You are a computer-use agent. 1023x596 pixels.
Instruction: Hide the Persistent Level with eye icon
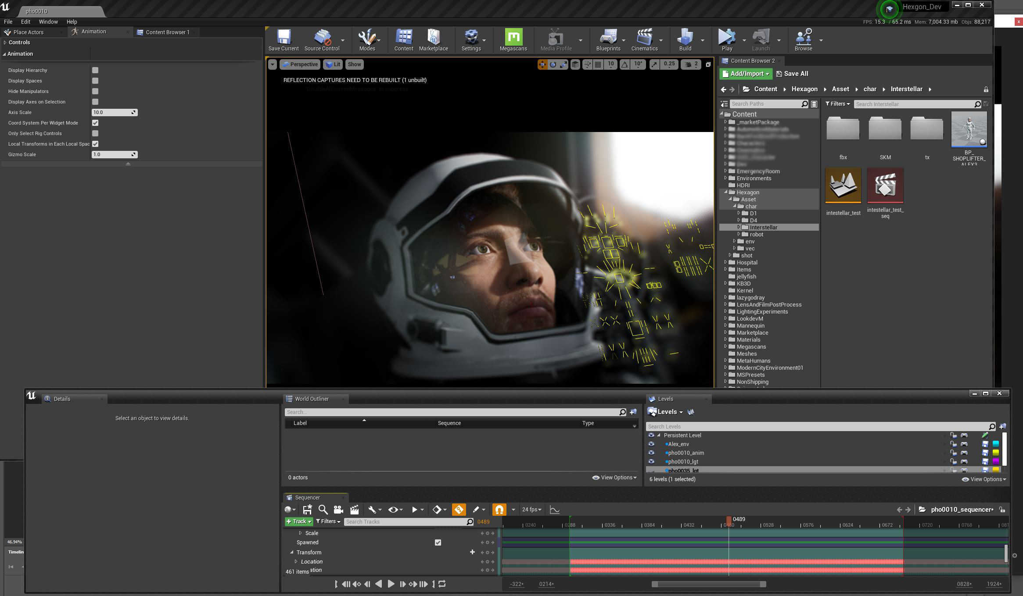[x=651, y=435]
